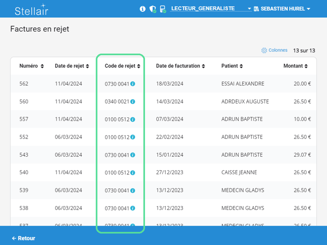The image size is (327, 245).
Task: Show rejection code info for invoice 562
Action: coord(133,84)
